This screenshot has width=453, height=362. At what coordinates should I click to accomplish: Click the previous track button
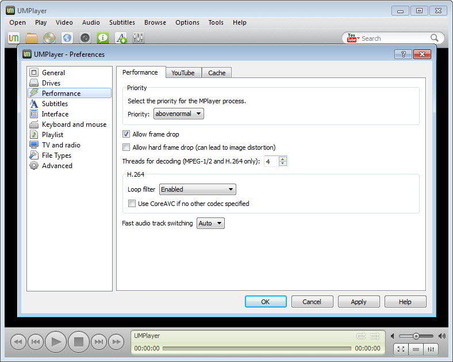(x=35, y=342)
